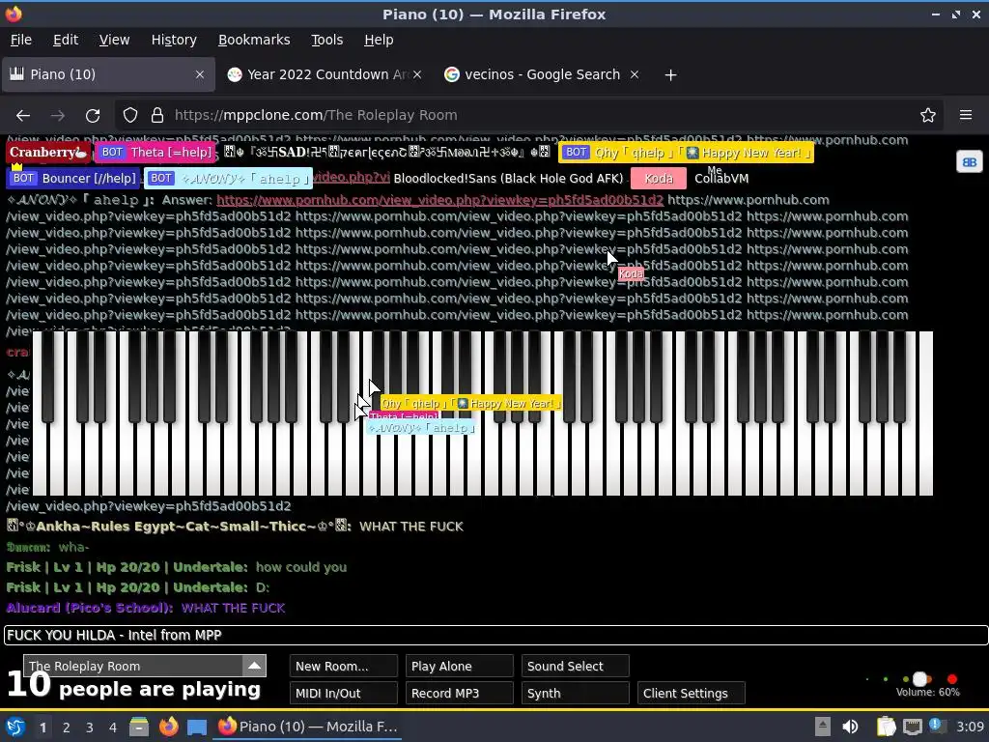Open the start menu in the taskbar
Screen dimensions: 989x742
click(14, 727)
